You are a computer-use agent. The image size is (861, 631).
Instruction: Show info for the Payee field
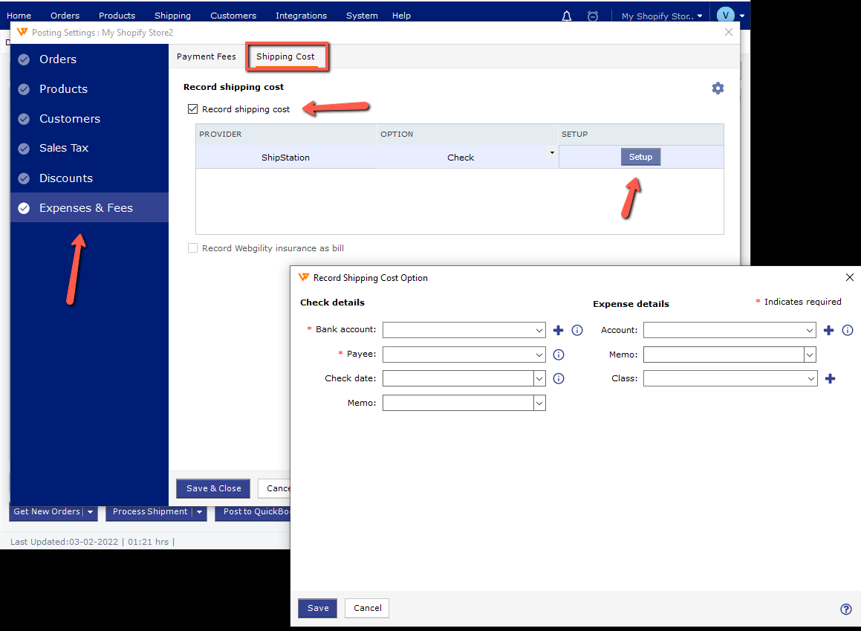click(x=559, y=355)
